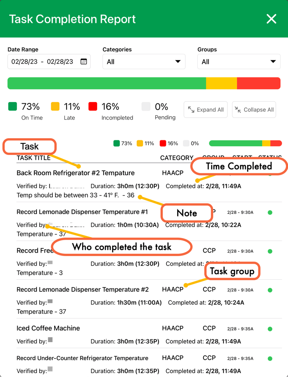Click the Date Range input field

coord(43,62)
